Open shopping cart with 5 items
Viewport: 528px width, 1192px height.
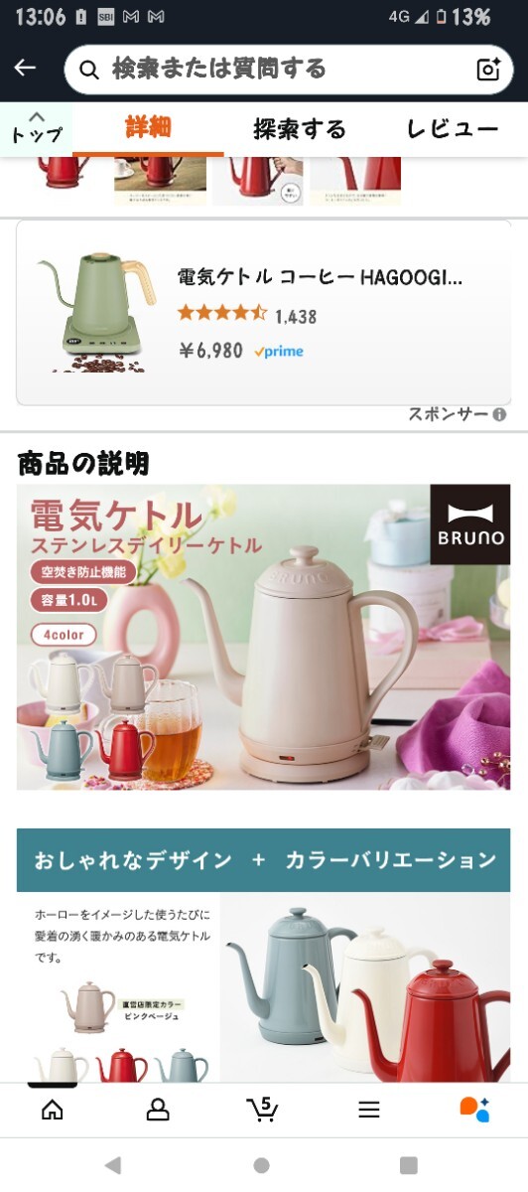click(x=263, y=1109)
